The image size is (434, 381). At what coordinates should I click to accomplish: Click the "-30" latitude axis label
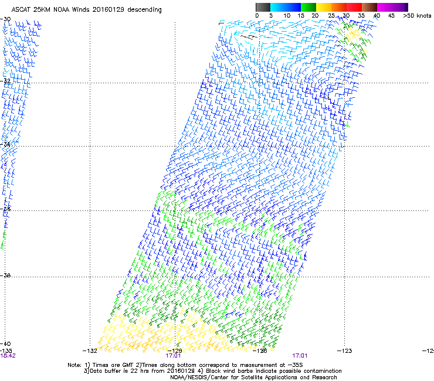point(5,19)
